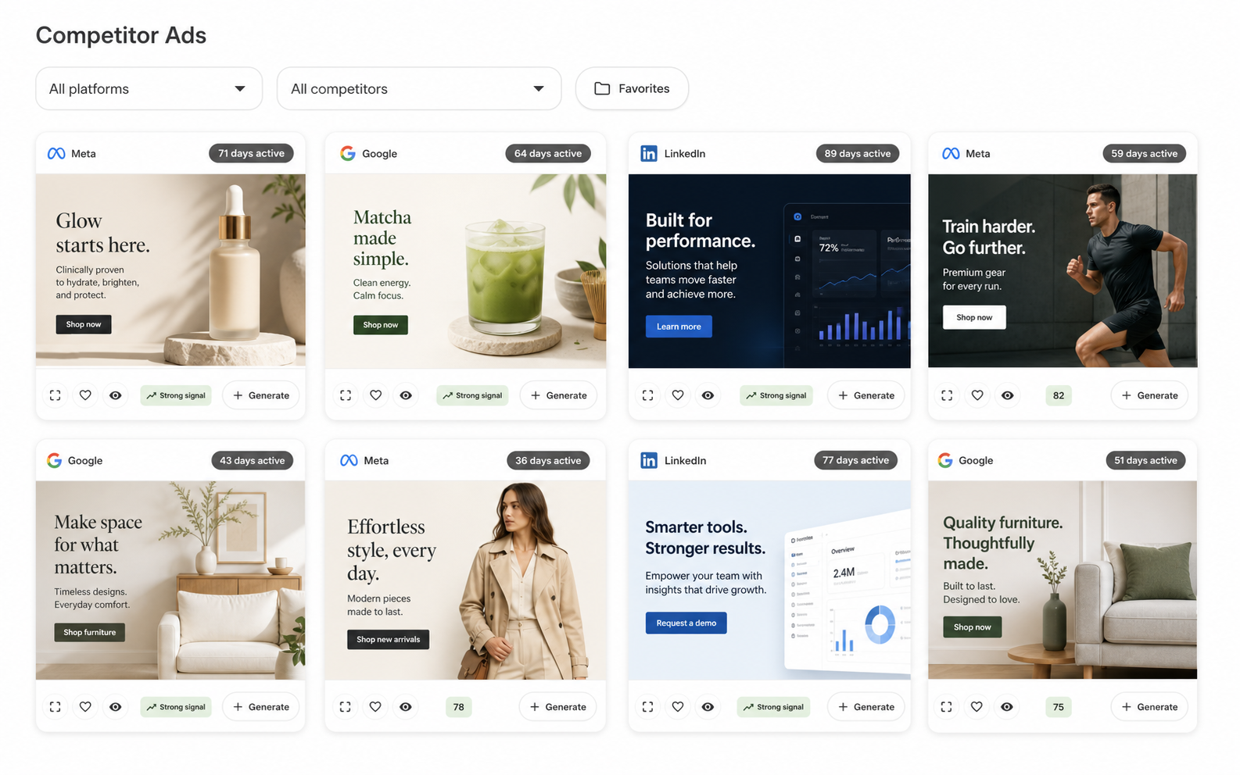1240x775 pixels.
Task: Like the Built for performance LinkedIn ad
Action: point(678,395)
